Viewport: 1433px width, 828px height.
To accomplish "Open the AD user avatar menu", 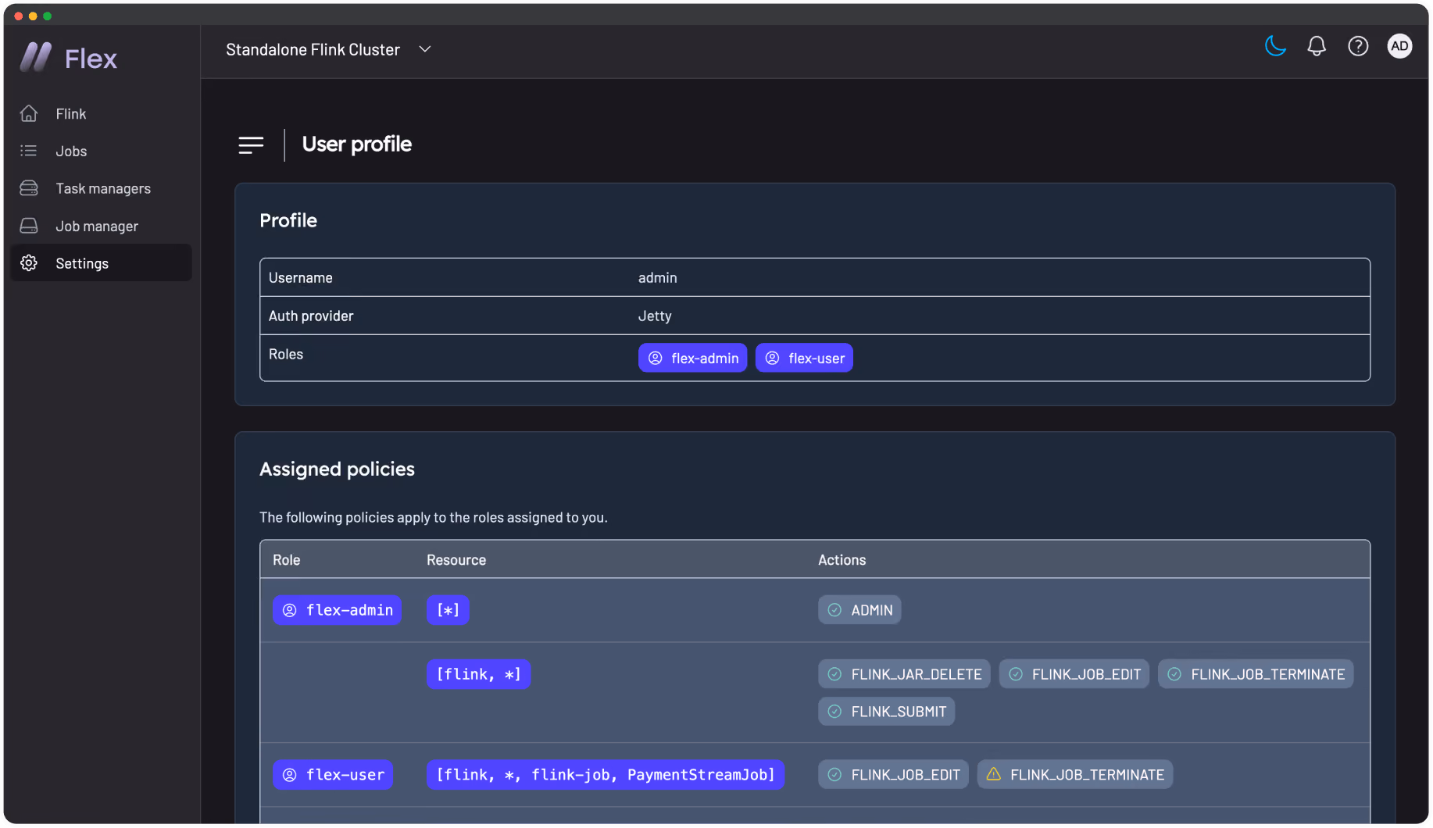I will (x=1399, y=47).
